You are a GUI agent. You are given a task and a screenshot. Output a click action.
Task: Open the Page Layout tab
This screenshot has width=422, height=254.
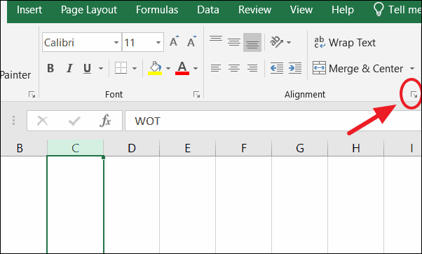point(89,10)
